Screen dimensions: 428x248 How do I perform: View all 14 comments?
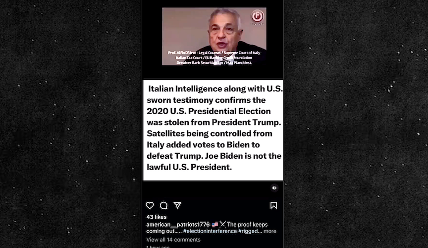[x=173, y=240]
